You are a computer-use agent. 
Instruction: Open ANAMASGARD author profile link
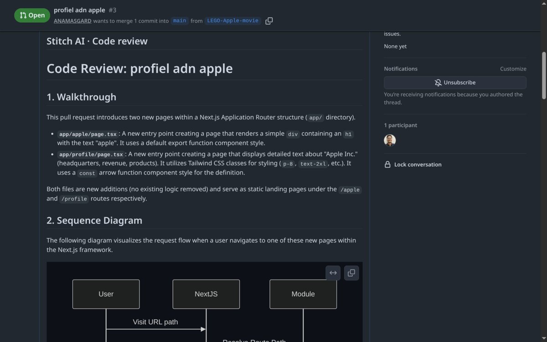72,21
